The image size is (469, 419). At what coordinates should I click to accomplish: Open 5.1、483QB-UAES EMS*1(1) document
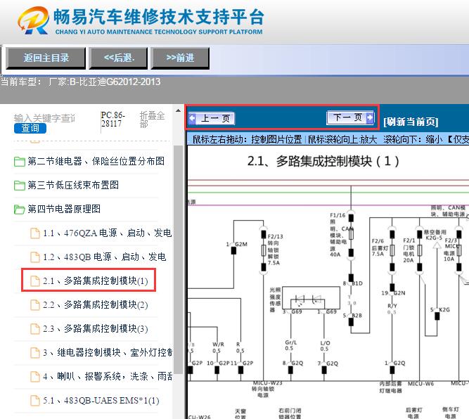click(x=101, y=401)
